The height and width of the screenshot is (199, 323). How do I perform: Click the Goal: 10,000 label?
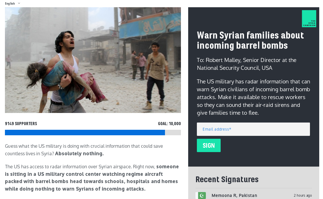click(169, 123)
